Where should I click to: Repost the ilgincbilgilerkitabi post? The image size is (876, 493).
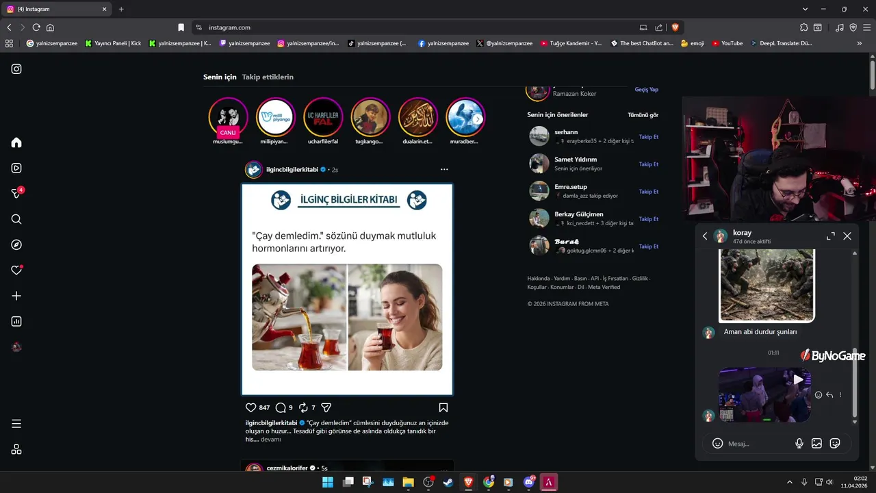point(303,407)
